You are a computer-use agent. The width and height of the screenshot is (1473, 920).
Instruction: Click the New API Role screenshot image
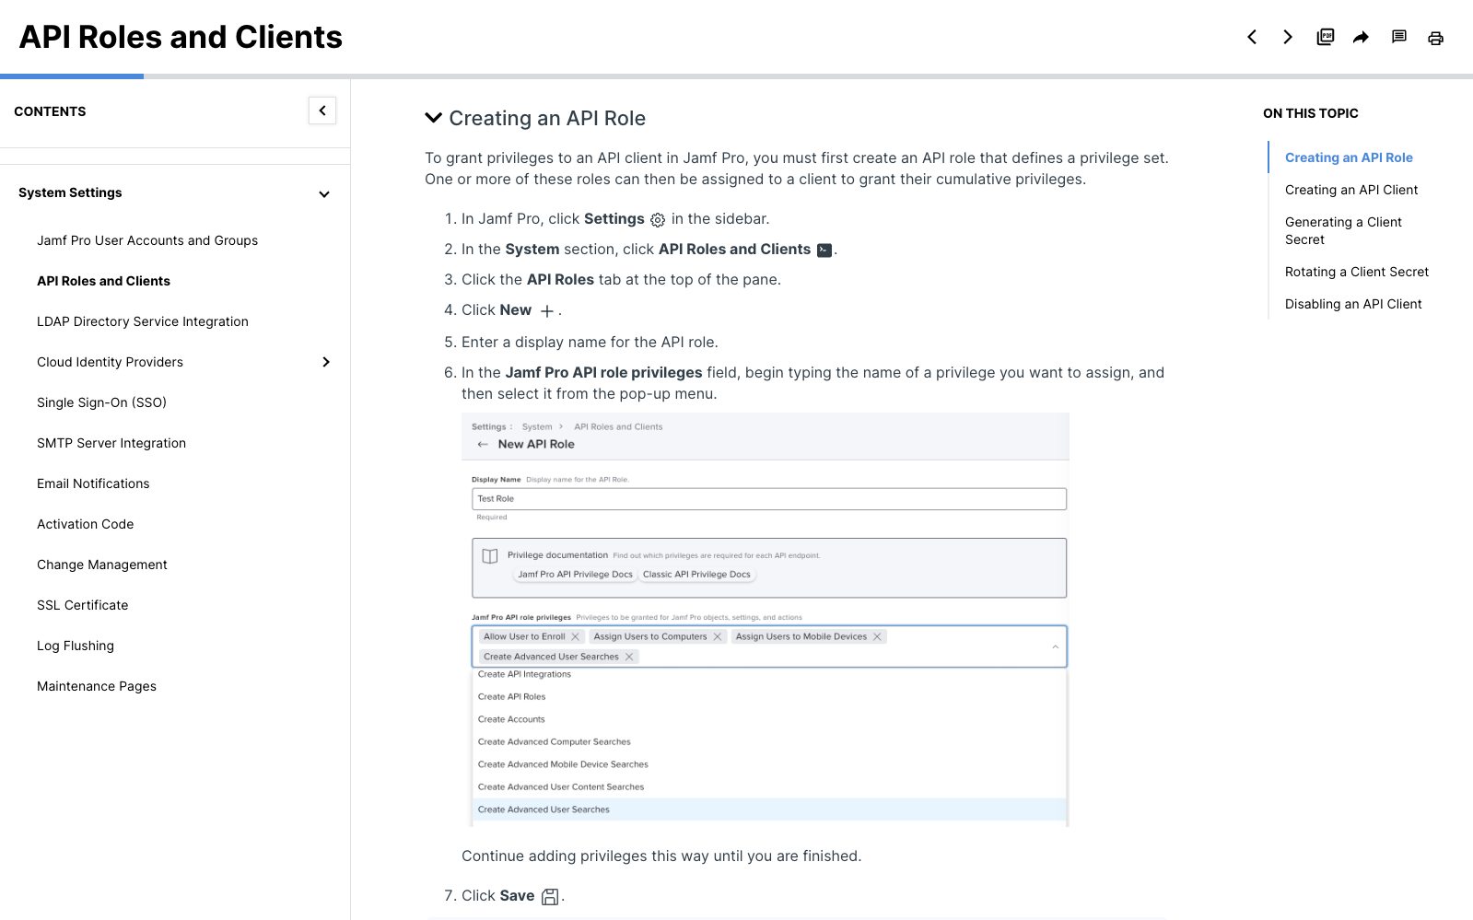765,619
